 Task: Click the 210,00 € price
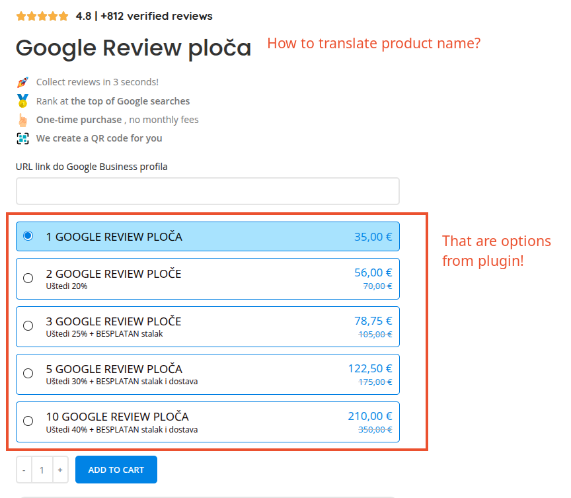370,416
